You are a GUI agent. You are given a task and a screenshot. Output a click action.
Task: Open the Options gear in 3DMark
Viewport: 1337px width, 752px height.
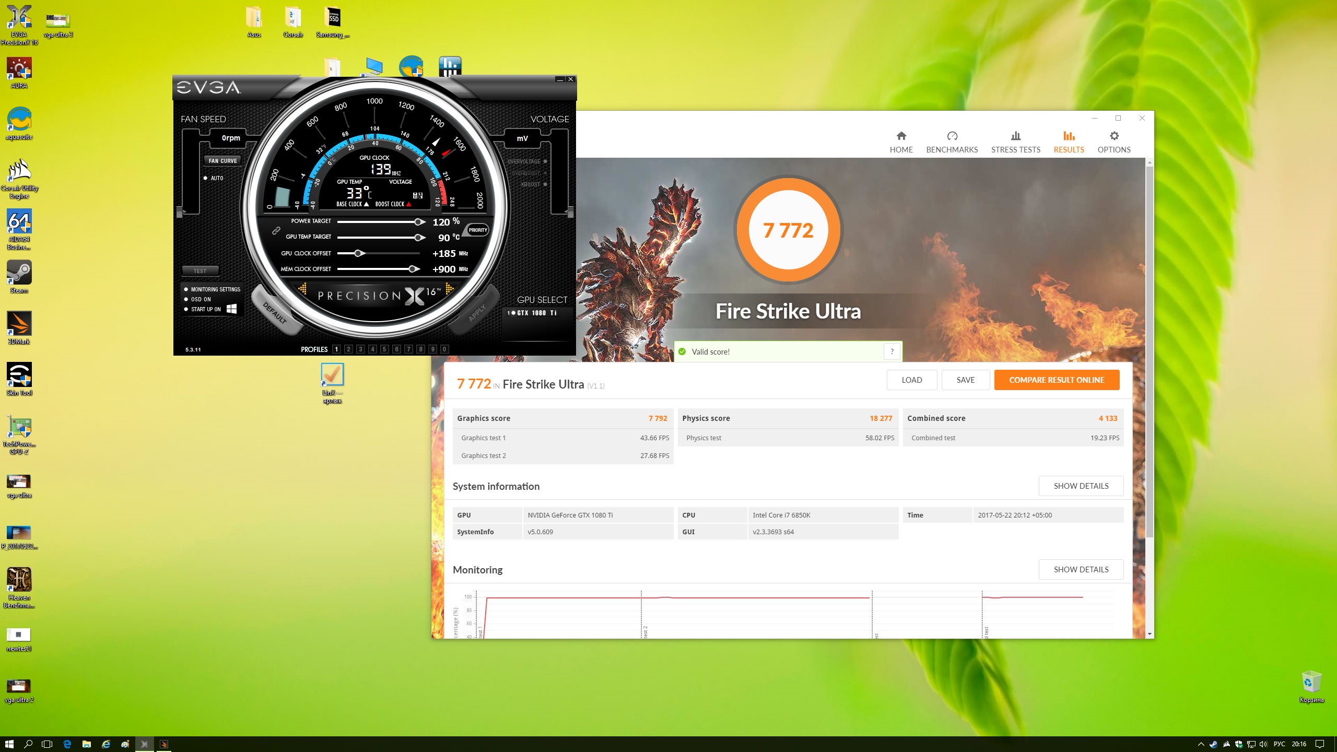(1114, 136)
